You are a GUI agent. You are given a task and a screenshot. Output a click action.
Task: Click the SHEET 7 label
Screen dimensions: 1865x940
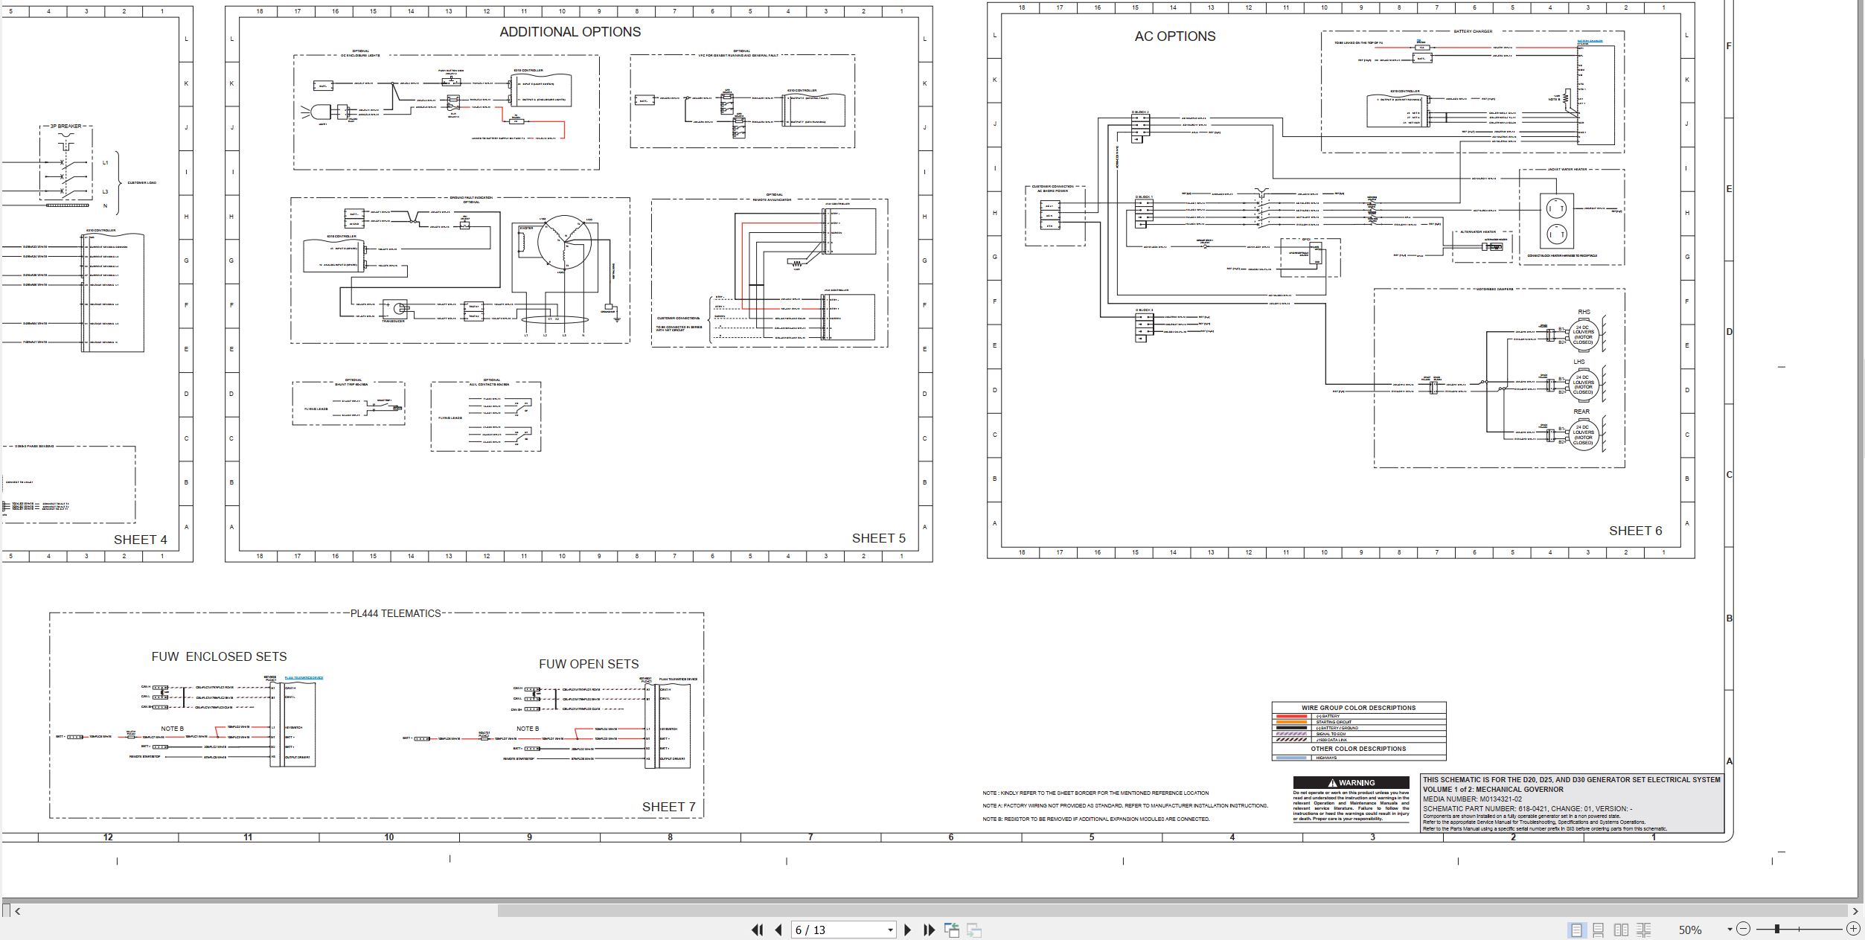pos(669,807)
